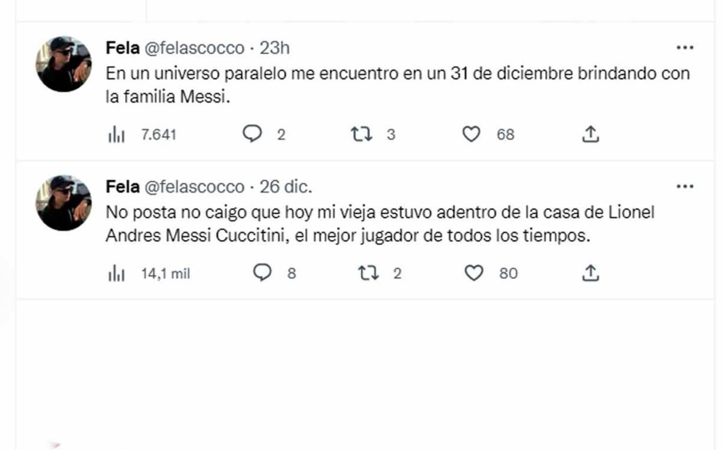722x450 pixels.
Task: Like Fela's first tweet about familia Messi
Action: click(471, 134)
